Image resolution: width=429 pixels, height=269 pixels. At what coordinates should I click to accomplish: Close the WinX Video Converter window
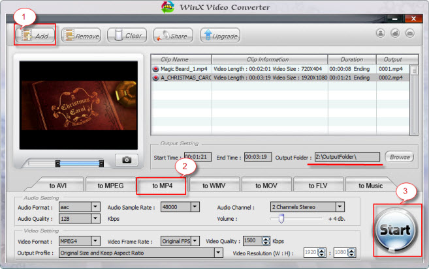pos(413,19)
